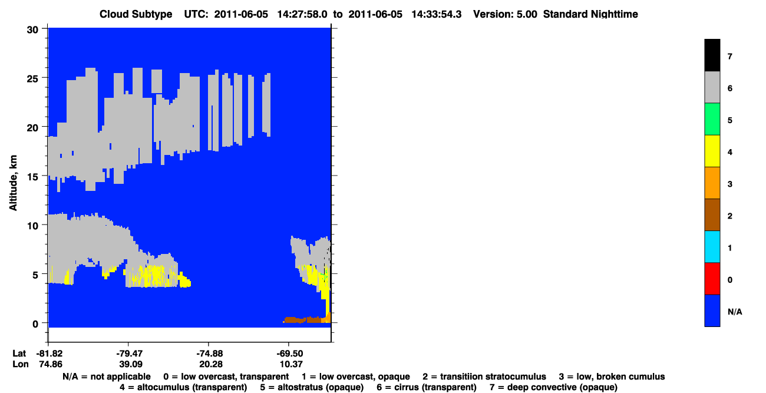Viewport: 766px width, 393px height.
Task: Click legend text '1 = low overcast, opaque'
Action: point(355,377)
